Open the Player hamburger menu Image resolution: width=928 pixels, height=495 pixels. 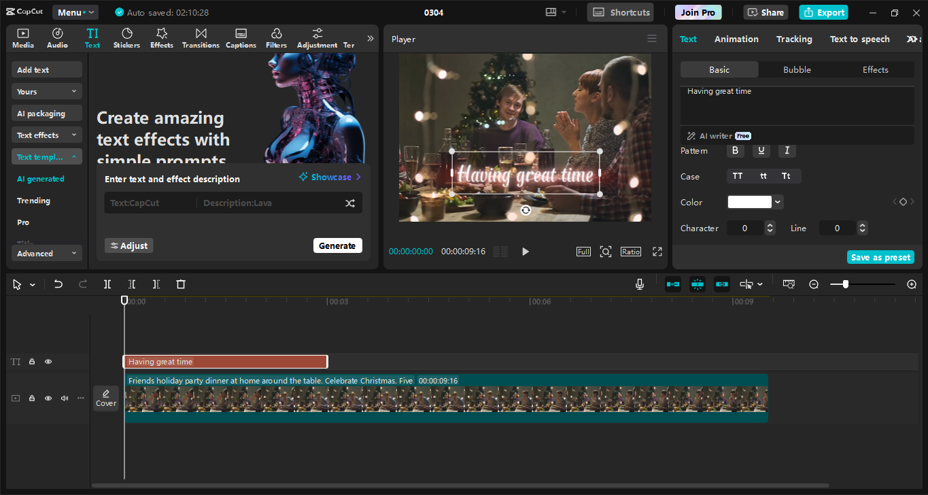652,39
